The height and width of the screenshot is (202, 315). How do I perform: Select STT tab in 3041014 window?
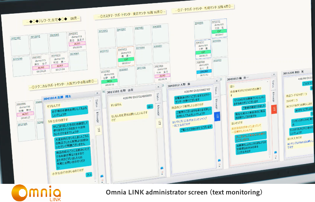pos(98,130)
